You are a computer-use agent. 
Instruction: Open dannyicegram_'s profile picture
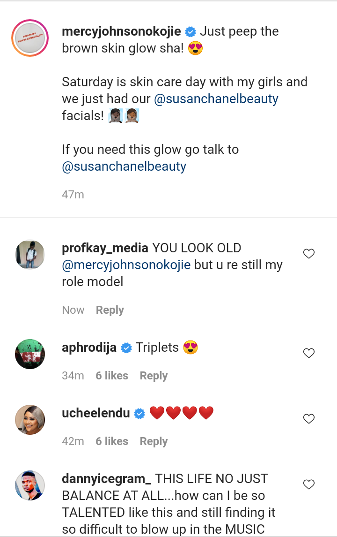coord(30,485)
